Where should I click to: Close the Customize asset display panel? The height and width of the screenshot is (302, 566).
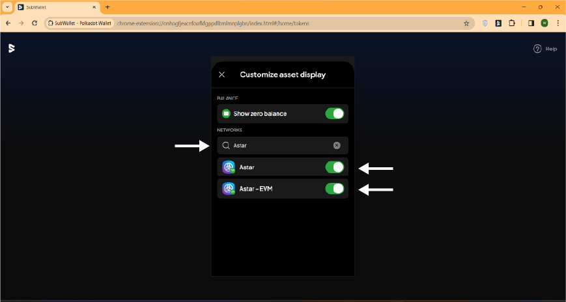[x=222, y=75]
